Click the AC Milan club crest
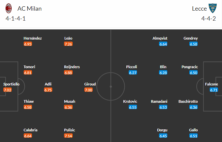Viewport: 222px width, 142px height. (x=9, y=8)
